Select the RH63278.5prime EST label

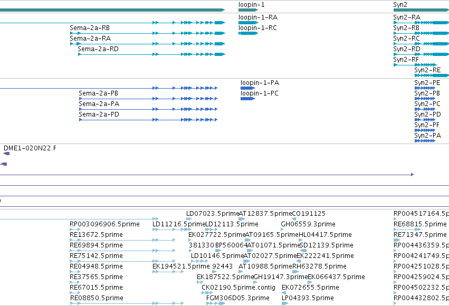tap(320, 267)
